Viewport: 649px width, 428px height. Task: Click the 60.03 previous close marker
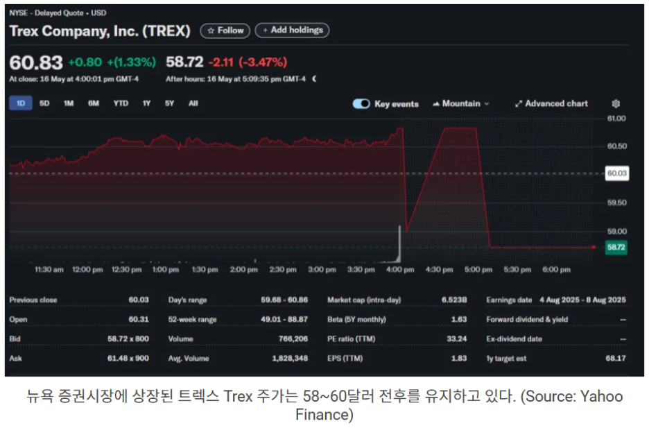pyautogui.click(x=616, y=173)
